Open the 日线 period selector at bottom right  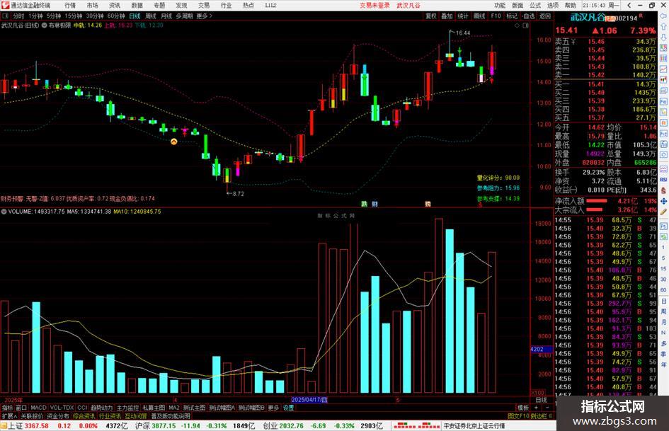541,401
